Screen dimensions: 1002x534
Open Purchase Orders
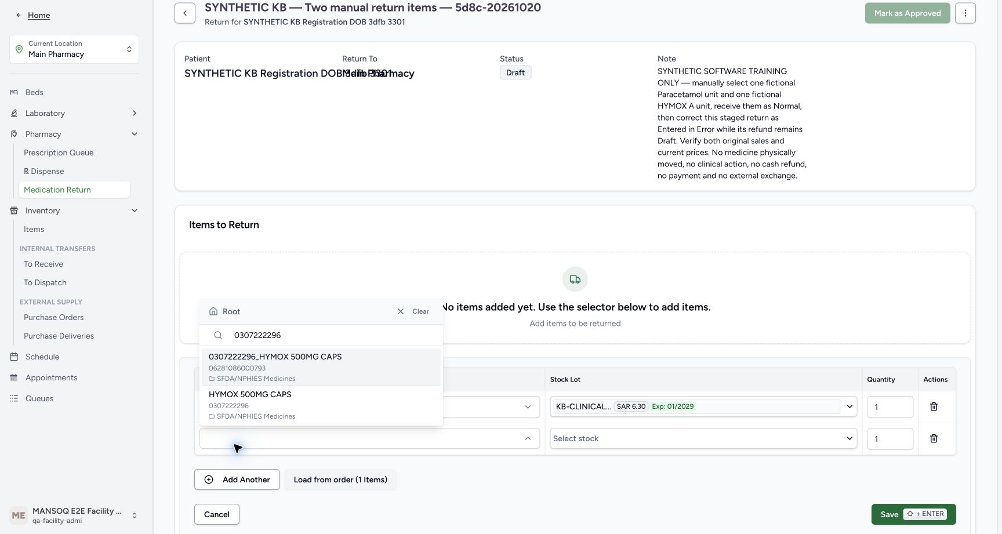pos(54,317)
